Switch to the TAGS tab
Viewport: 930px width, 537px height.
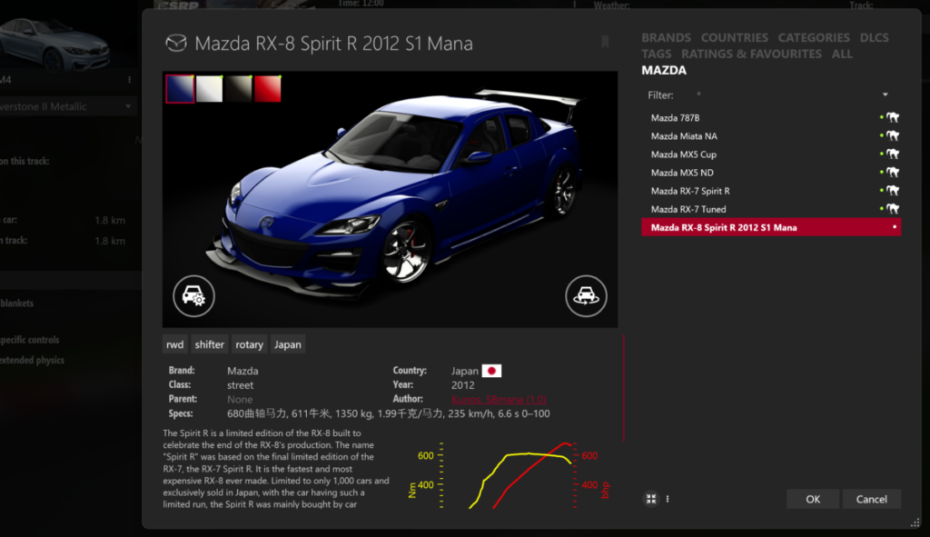point(656,54)
